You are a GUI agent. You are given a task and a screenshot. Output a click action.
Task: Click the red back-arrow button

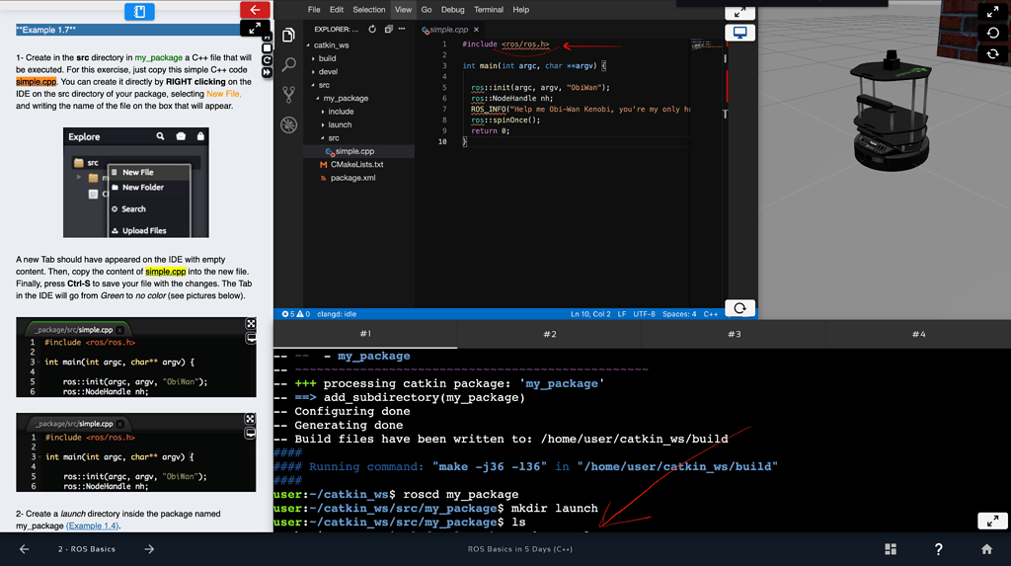coord(255,10)
